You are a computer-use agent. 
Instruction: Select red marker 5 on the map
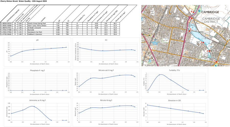[x=192, y=19]
